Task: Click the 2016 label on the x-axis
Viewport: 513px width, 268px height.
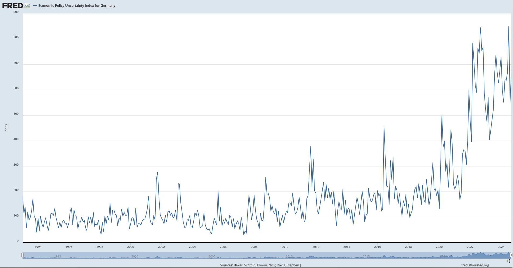Action: pyautogui.click(x=378, y=247)
